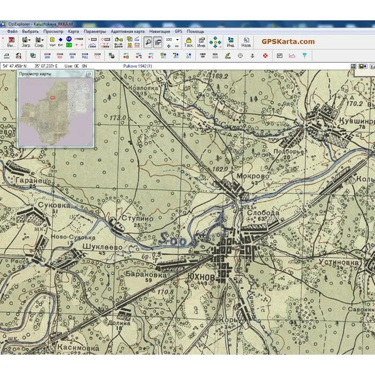Viewport: 375px width, 375px height.
Task: Click the upward map scroll arrow
Action: 215,38
